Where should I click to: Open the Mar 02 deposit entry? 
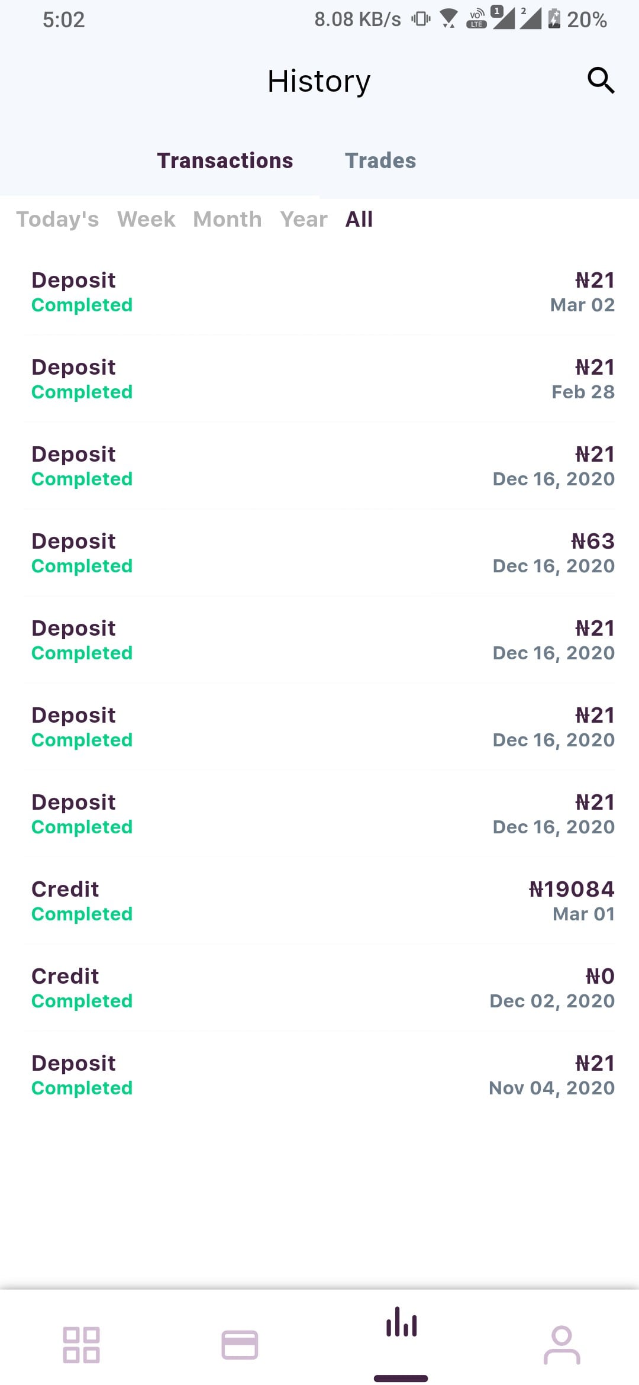coord(319,292)
